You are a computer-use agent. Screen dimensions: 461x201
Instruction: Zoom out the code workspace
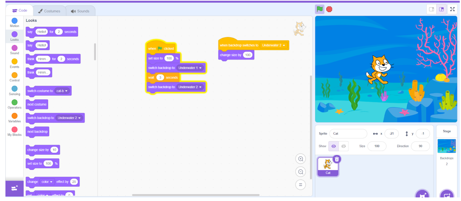point(300,172)
